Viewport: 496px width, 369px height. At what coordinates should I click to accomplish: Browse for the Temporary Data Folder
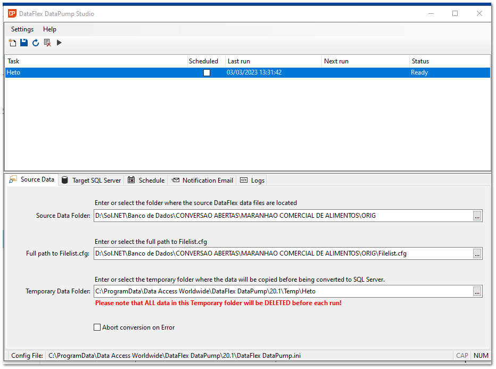click(477, 291)
